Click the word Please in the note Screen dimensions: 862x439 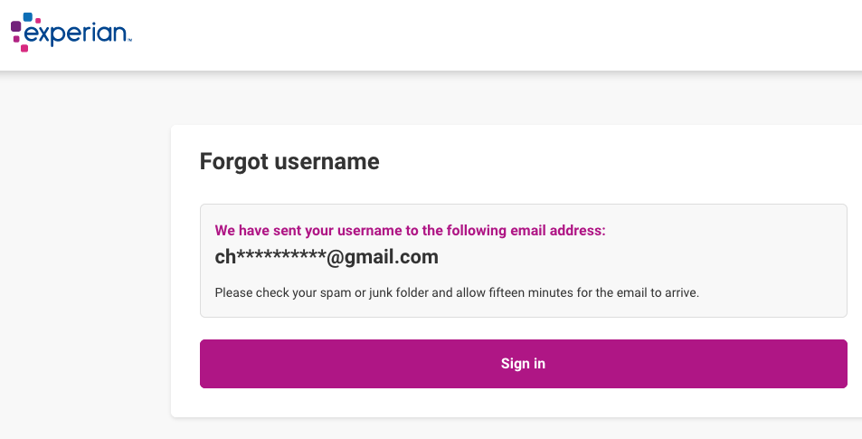pos(232,292)
